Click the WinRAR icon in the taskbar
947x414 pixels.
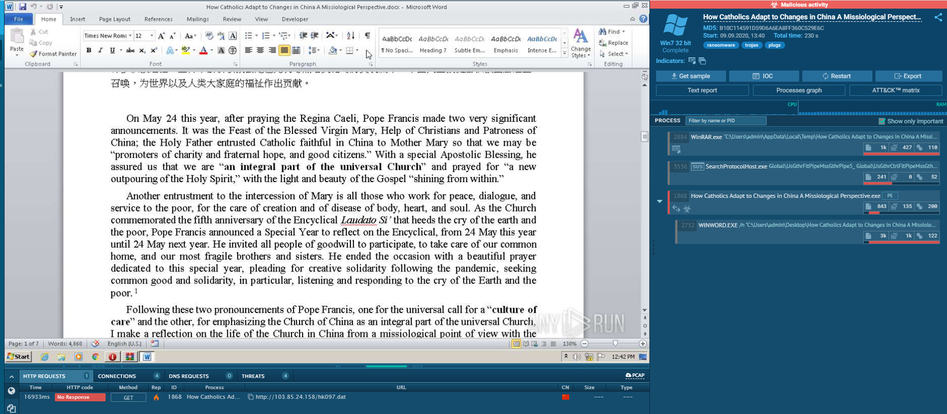click(130, 357)
